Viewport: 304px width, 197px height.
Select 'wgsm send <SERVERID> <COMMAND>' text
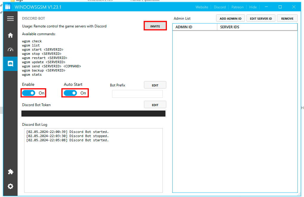[x=51, y=66]
